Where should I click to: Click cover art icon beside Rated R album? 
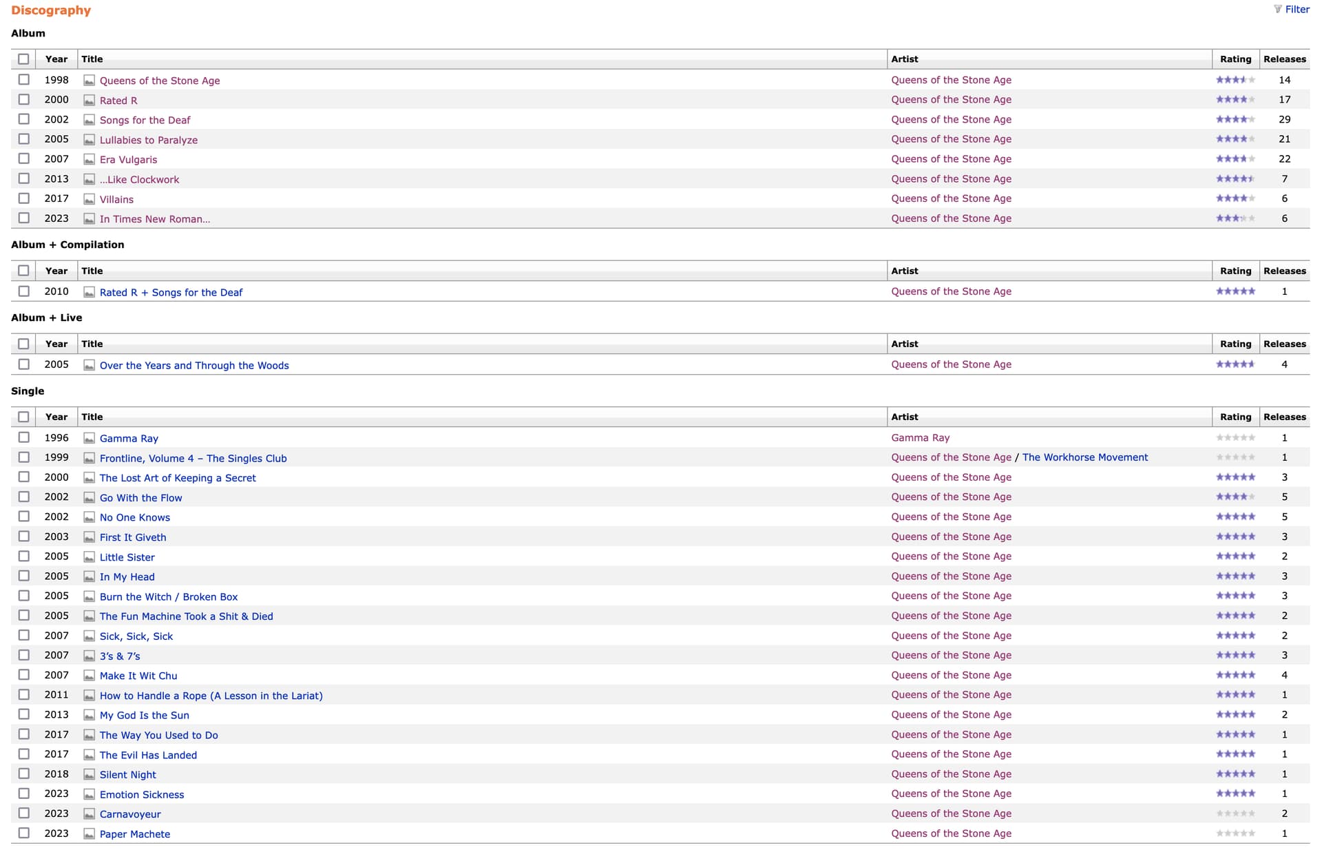point(89,101)
